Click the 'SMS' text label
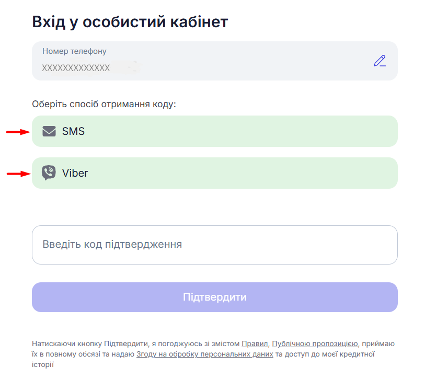The width and height of the screenshot is (425, 390). pyautogui.click(x=73, y=131)
